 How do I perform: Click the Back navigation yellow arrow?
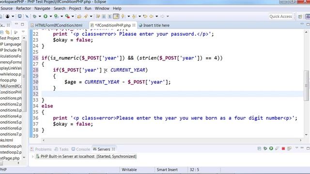tap(152, 16)
